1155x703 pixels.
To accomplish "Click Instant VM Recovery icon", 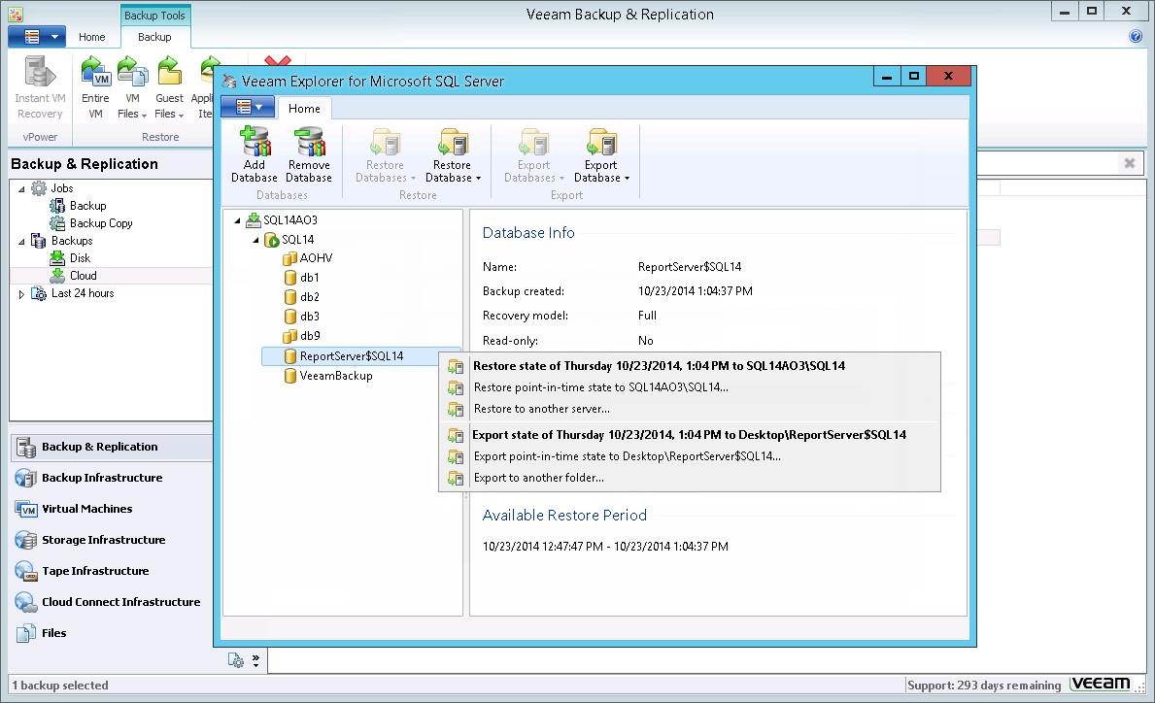I will pyautogui.click(x=40, y=72).
